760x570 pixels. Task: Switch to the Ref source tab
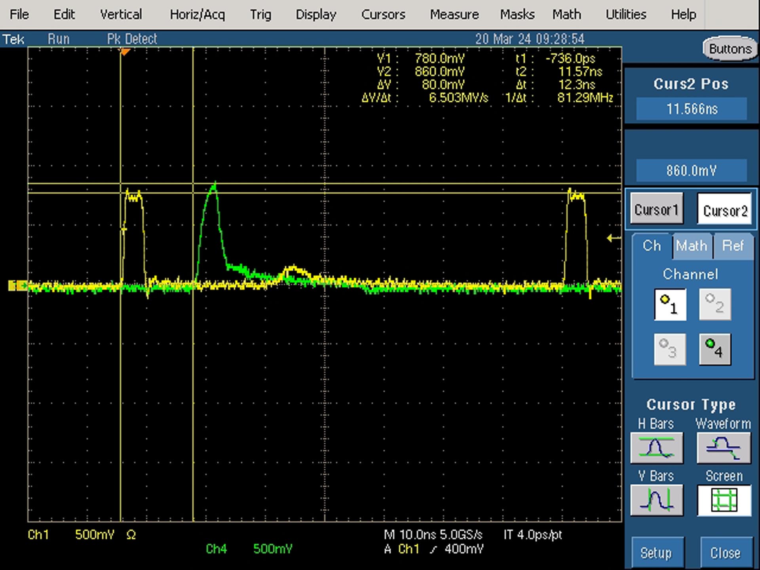[x=733, y=246]
